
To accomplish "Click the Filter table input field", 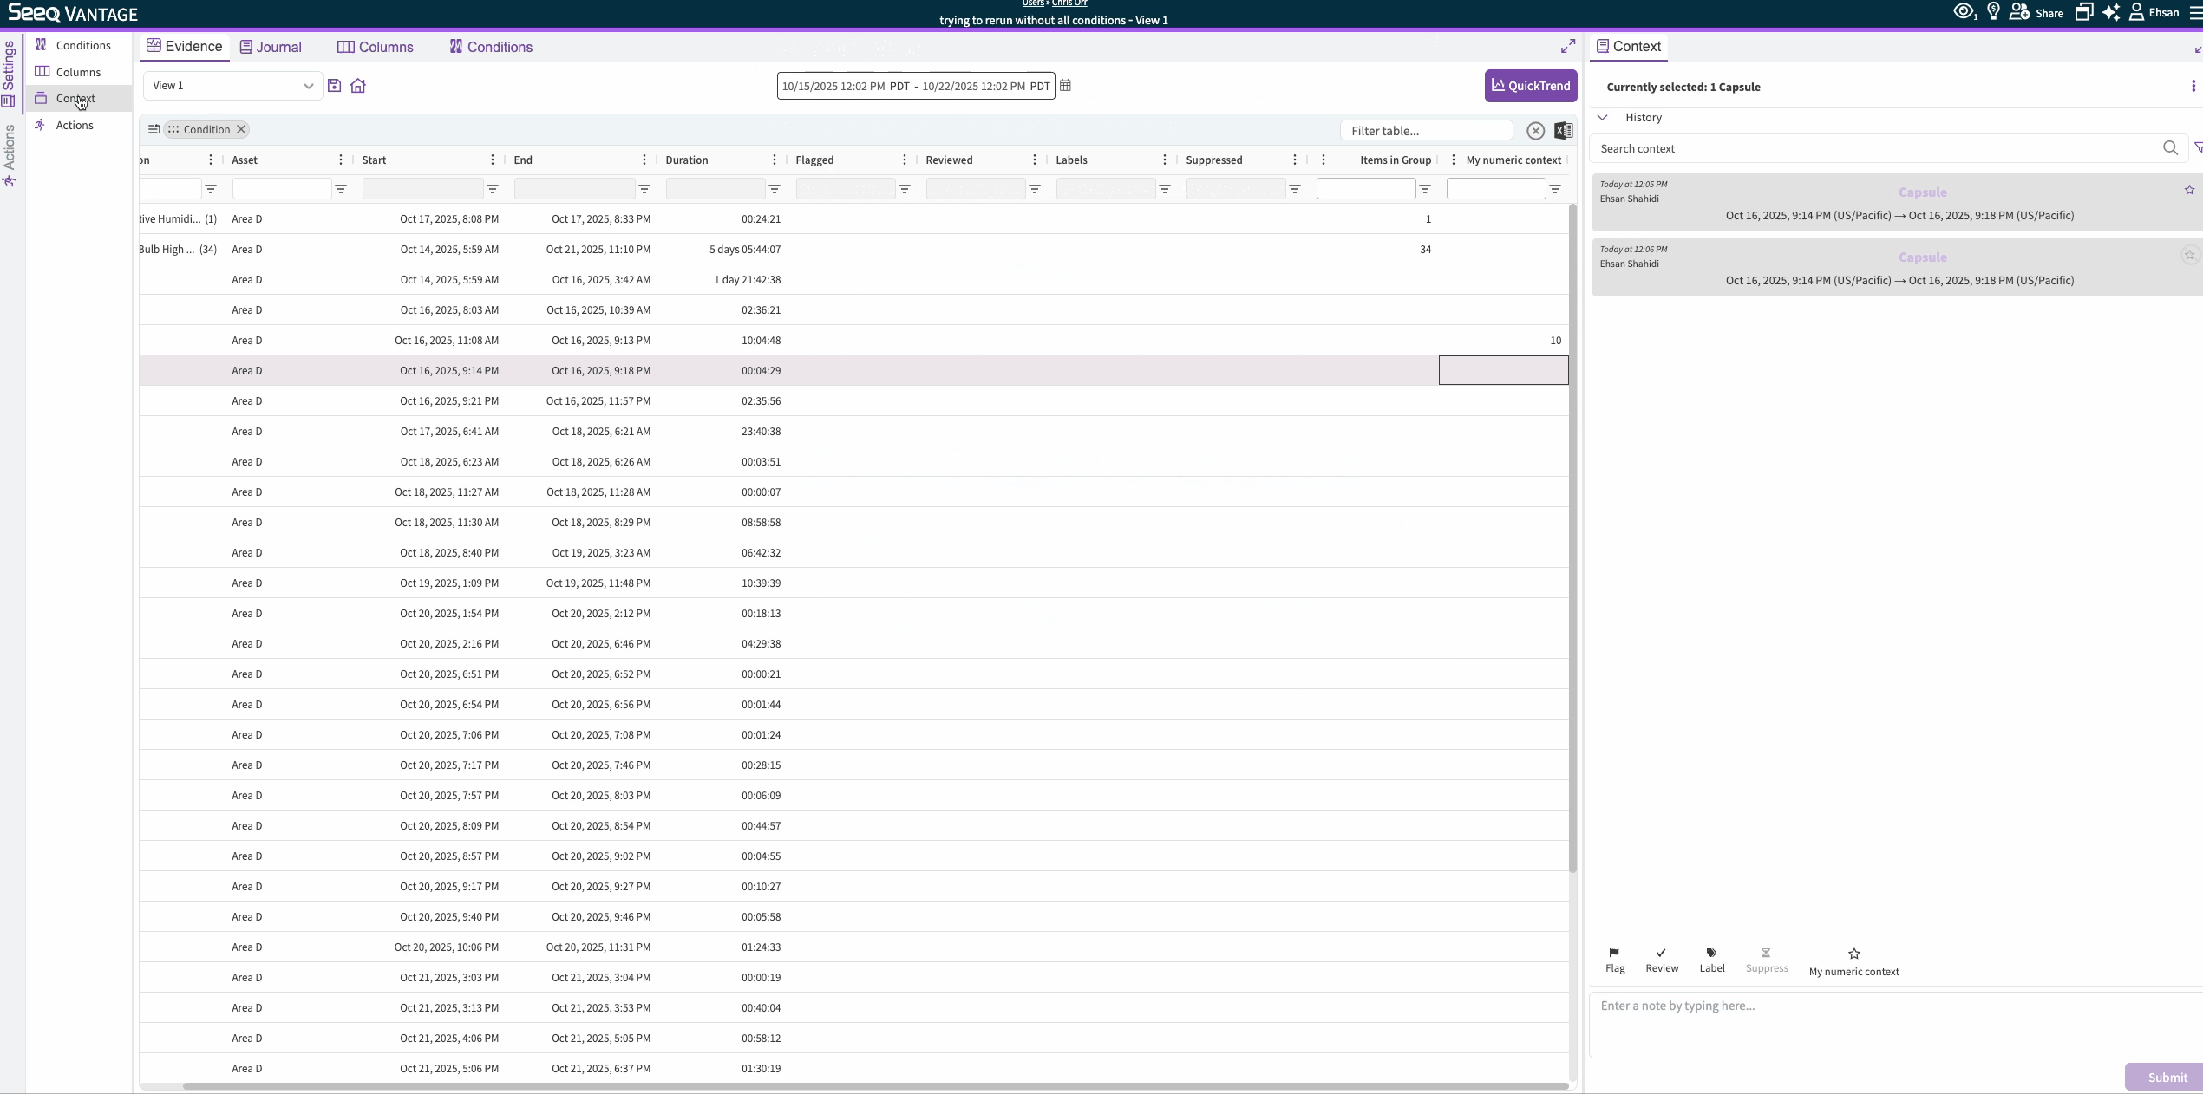I will 1426,131.
